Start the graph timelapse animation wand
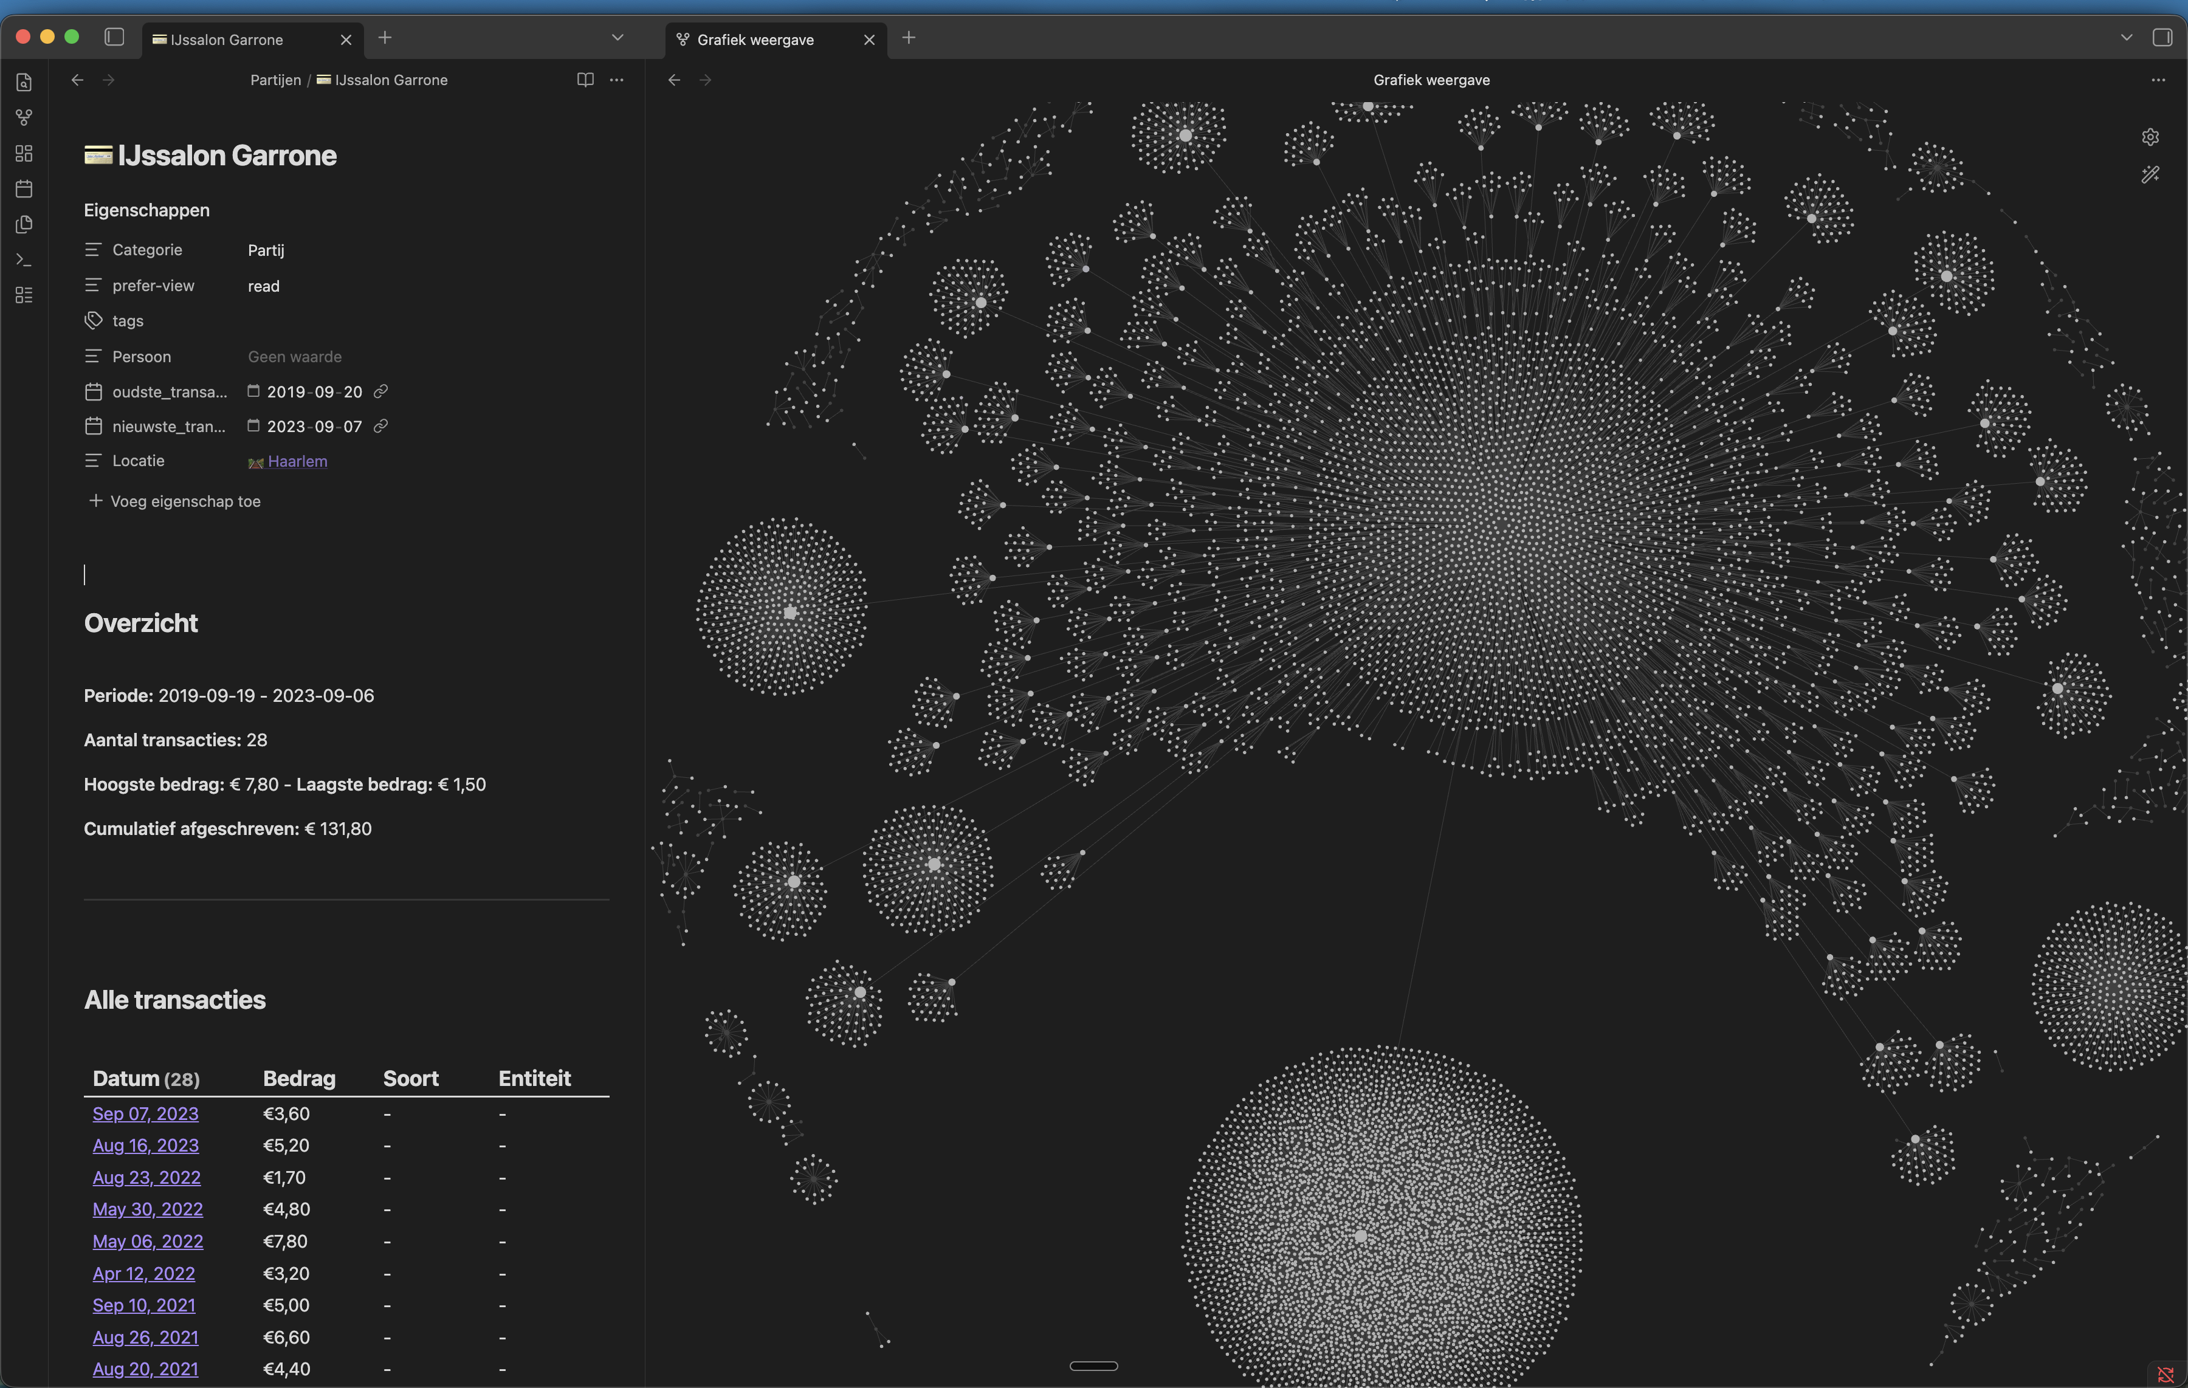The image size is (2188, 1388). (x=2150, y=174)
